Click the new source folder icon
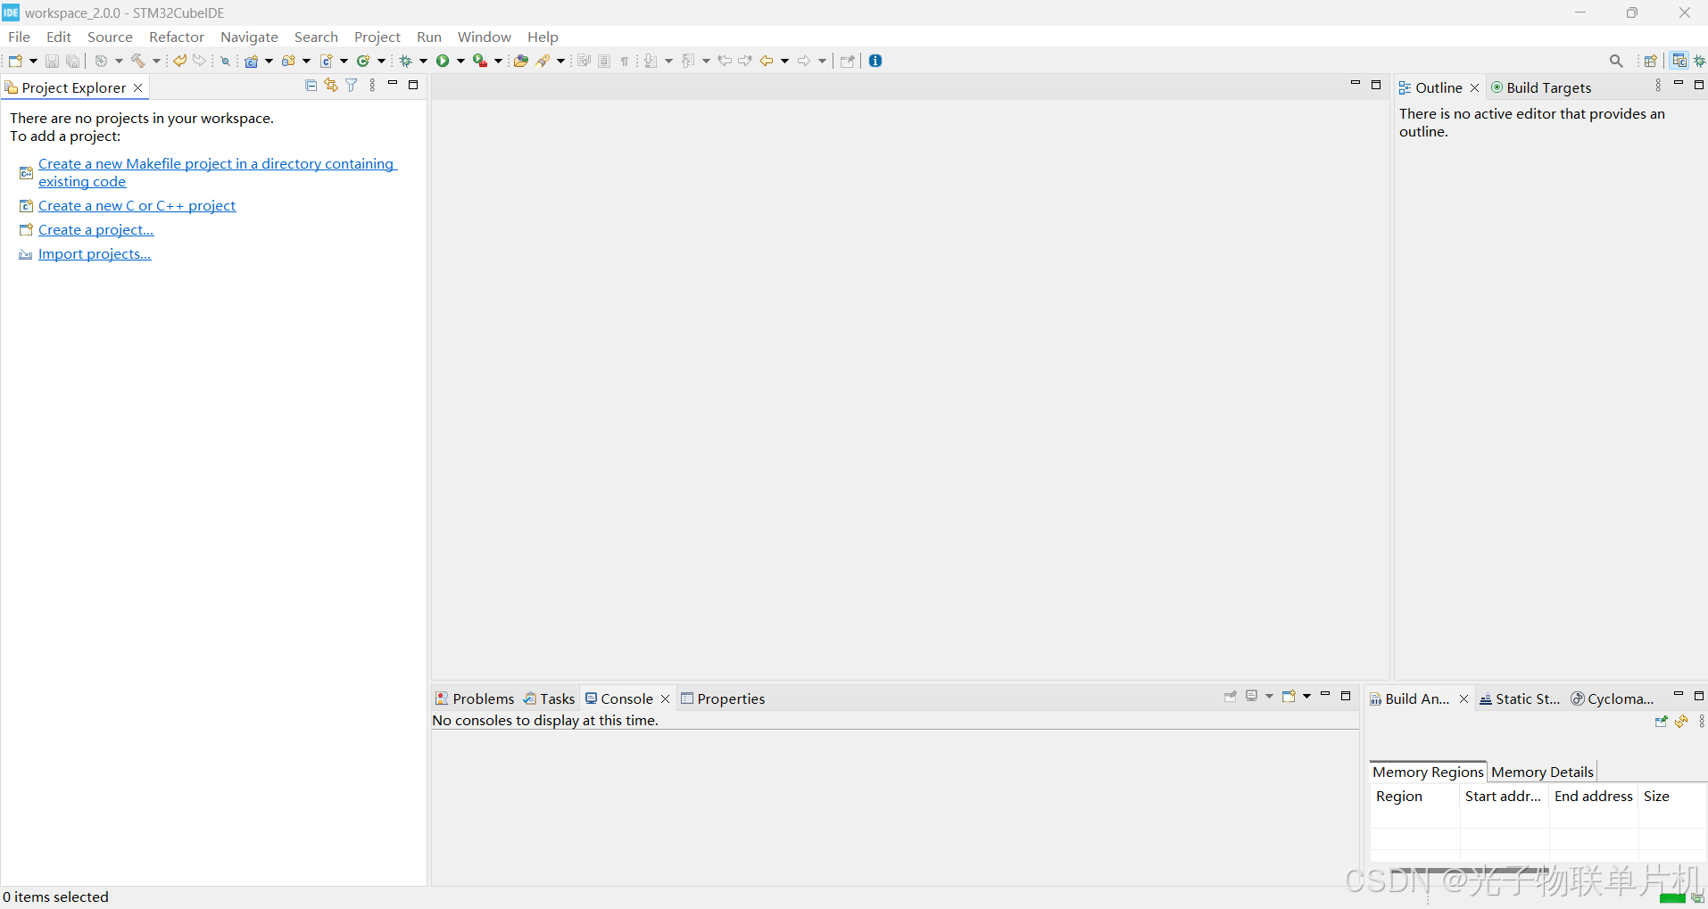The image size is (1708, 909). point(289,61)
